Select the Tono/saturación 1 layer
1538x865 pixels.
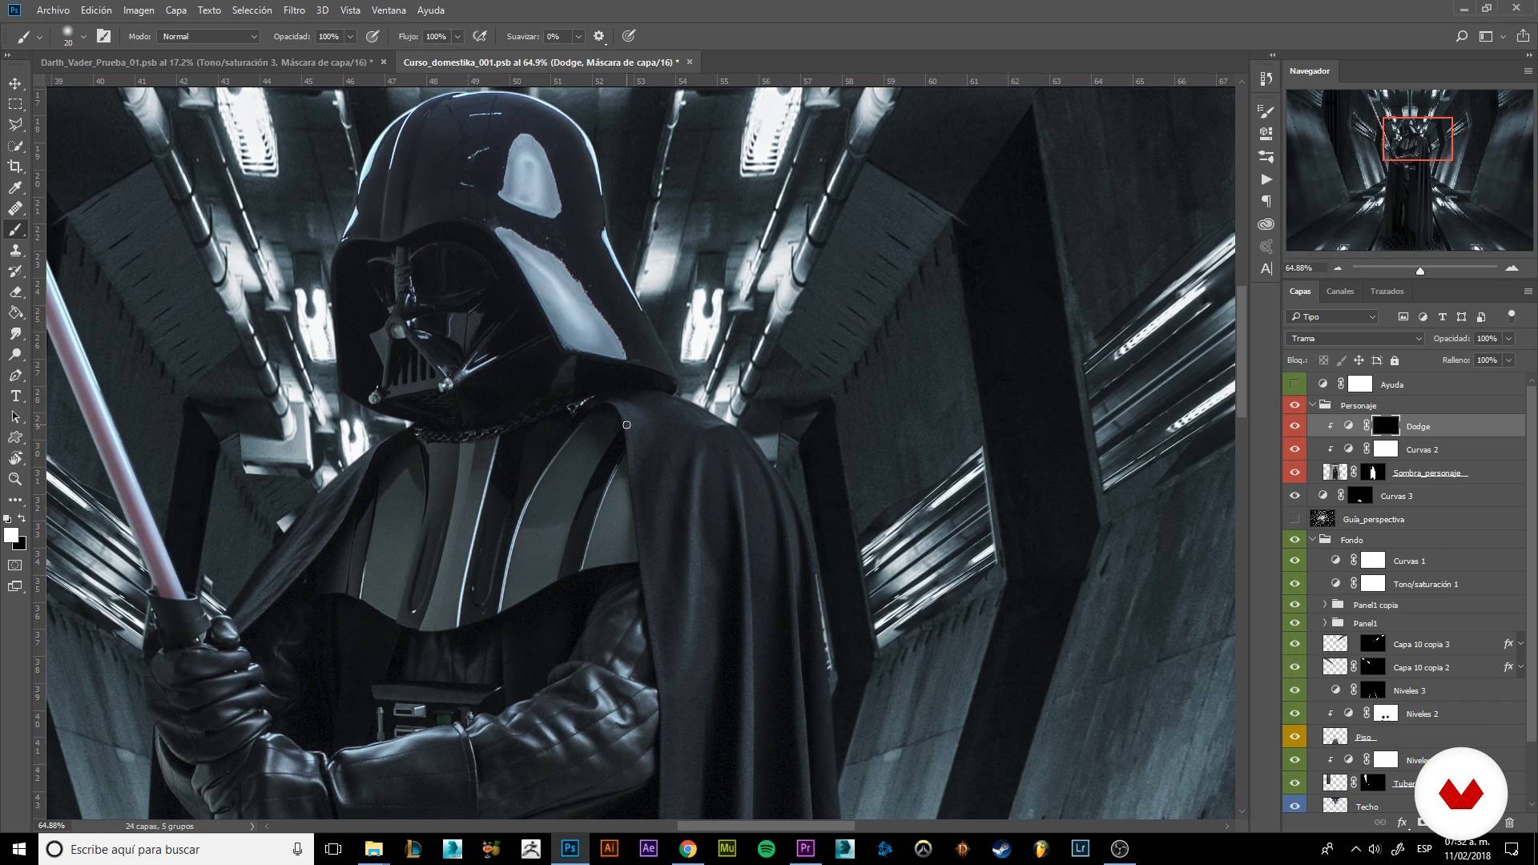[x=1416, y=584]
